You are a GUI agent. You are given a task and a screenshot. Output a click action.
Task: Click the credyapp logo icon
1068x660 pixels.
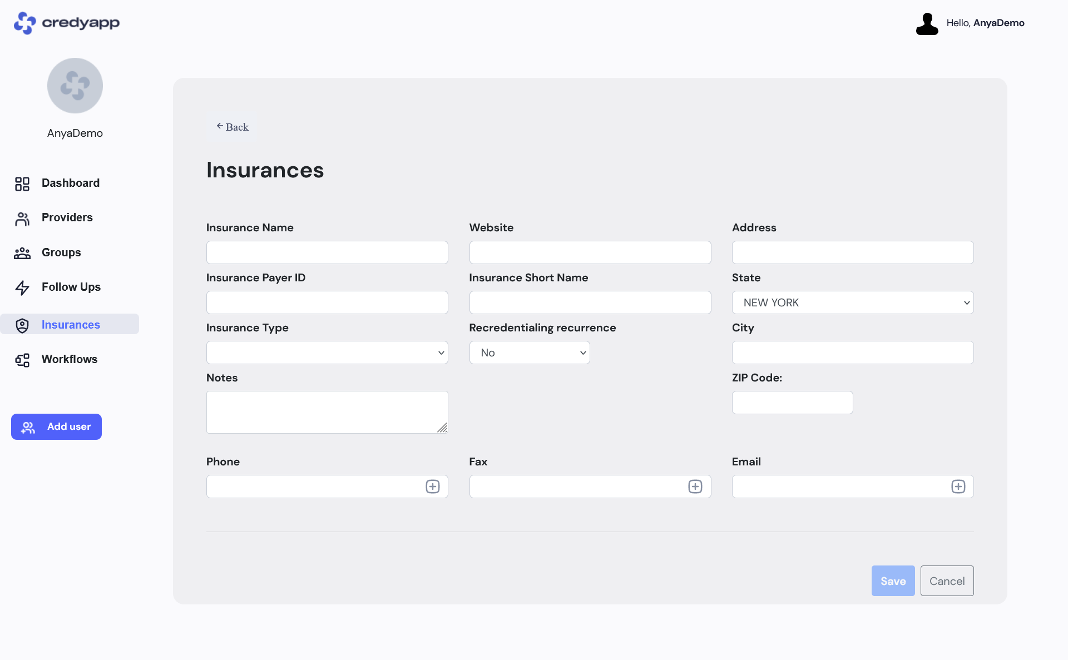tap(25, 23)
